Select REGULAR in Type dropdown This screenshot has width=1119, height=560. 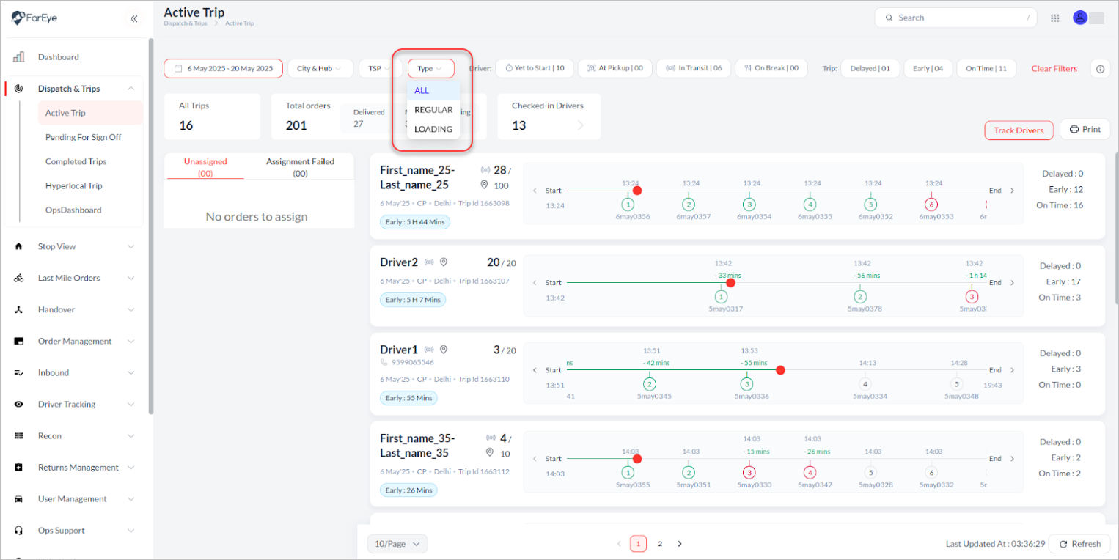433,110
